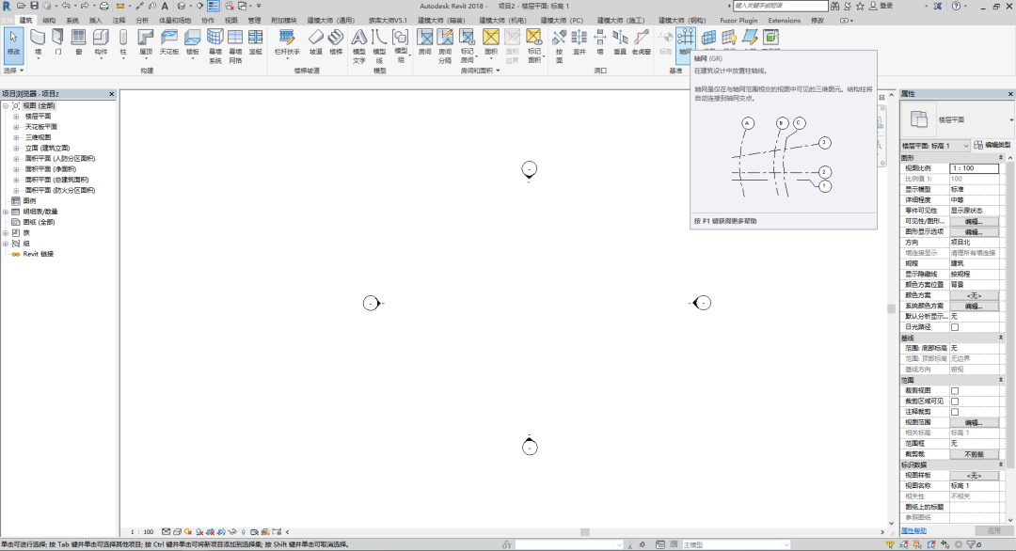The height and width of the screenshot is (551, 1016).
Task: Open the 注释 ribbon tab
Action: point(119,21)
